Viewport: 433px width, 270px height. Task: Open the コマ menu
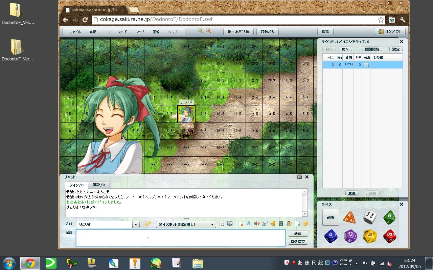[108, 32]
